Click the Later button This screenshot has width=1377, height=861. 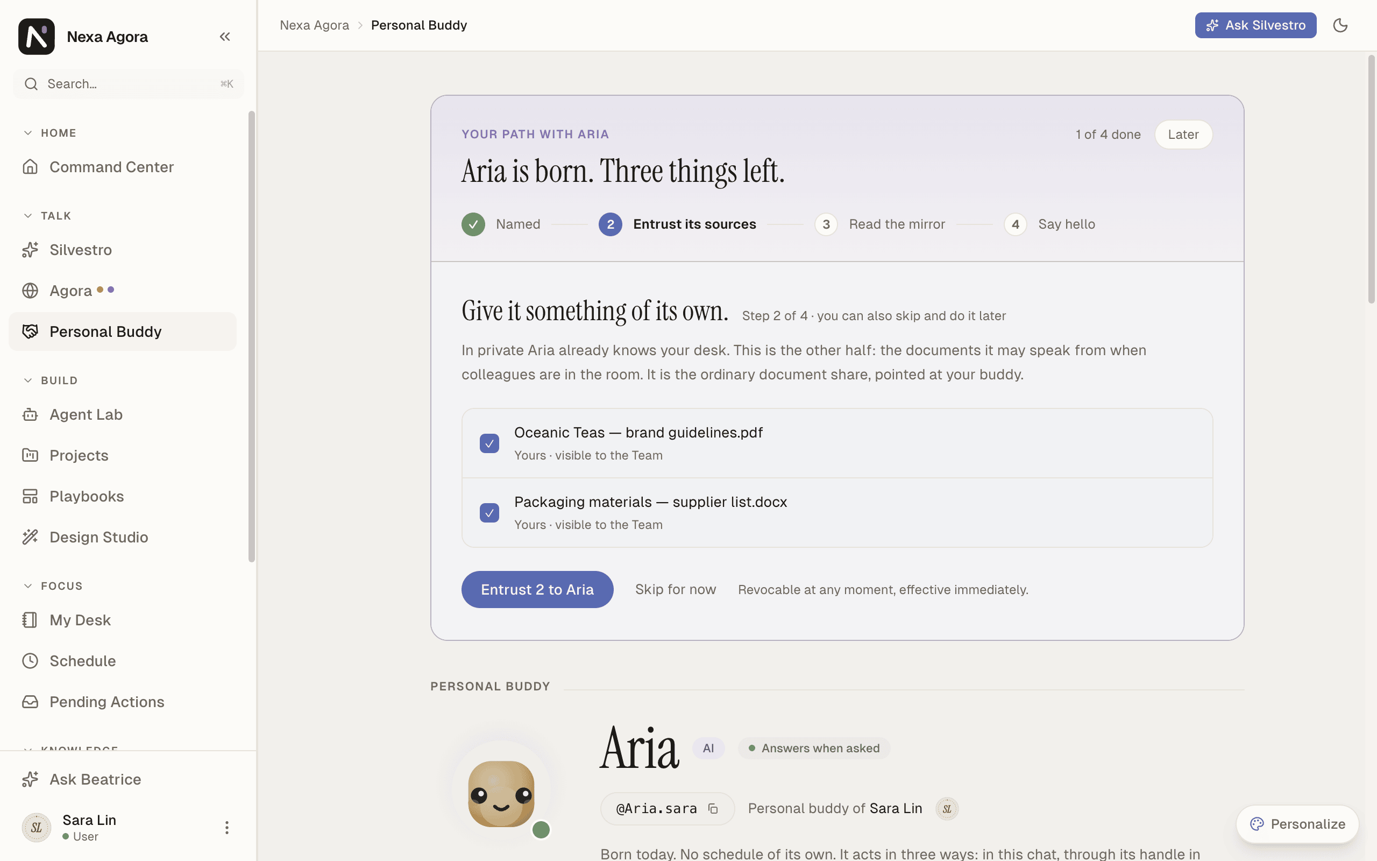pos(1183,135)
